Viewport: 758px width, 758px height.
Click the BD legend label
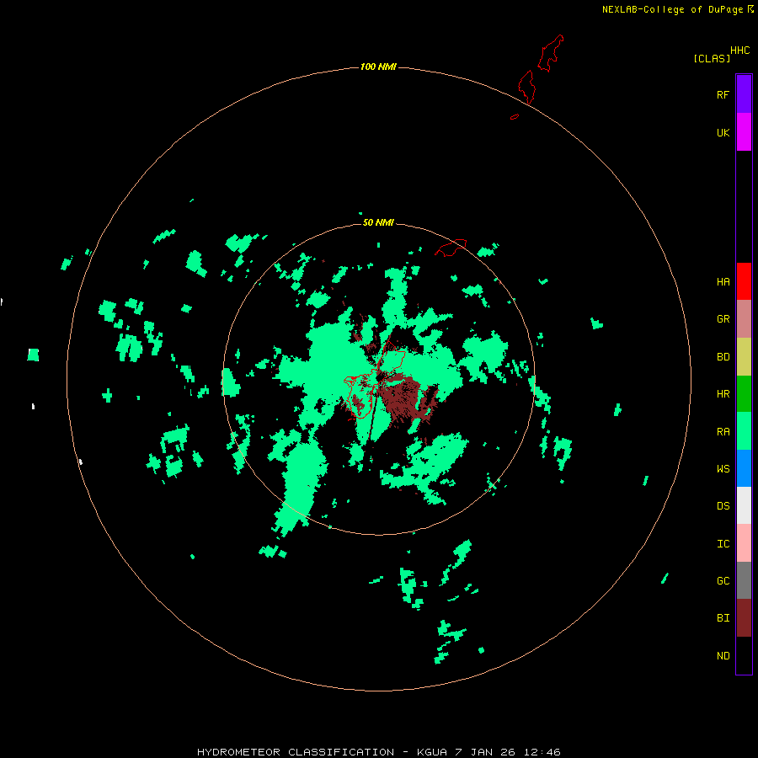click(723, 357)
